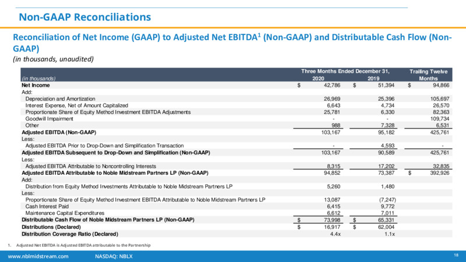
Task: Select the Other row label
Action: click(x=32, y=125)
